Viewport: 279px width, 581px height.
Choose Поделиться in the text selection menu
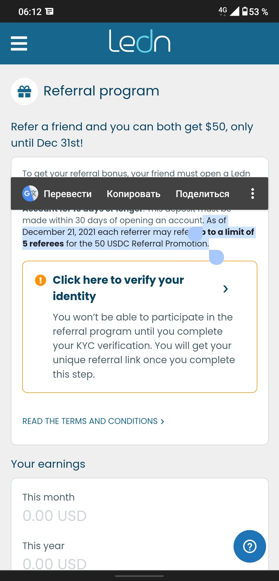tap(203, 194)
